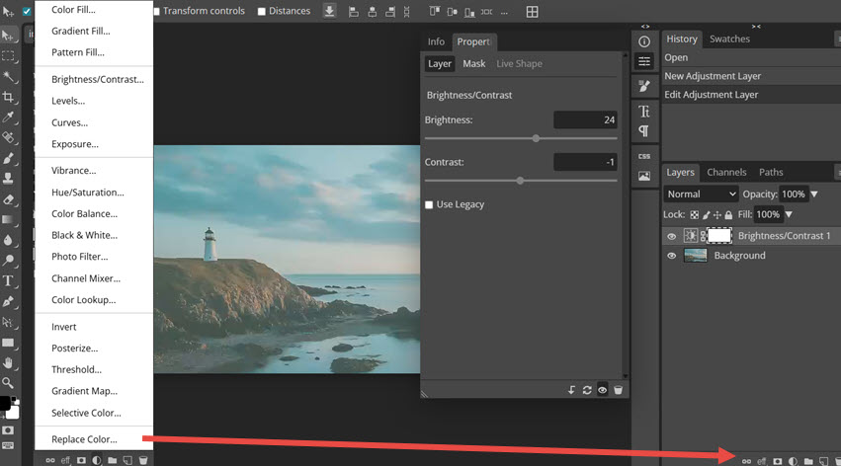The image size is (841, 466).
Task: Click the Brightness value field showing 24
Action: [585, 120]
